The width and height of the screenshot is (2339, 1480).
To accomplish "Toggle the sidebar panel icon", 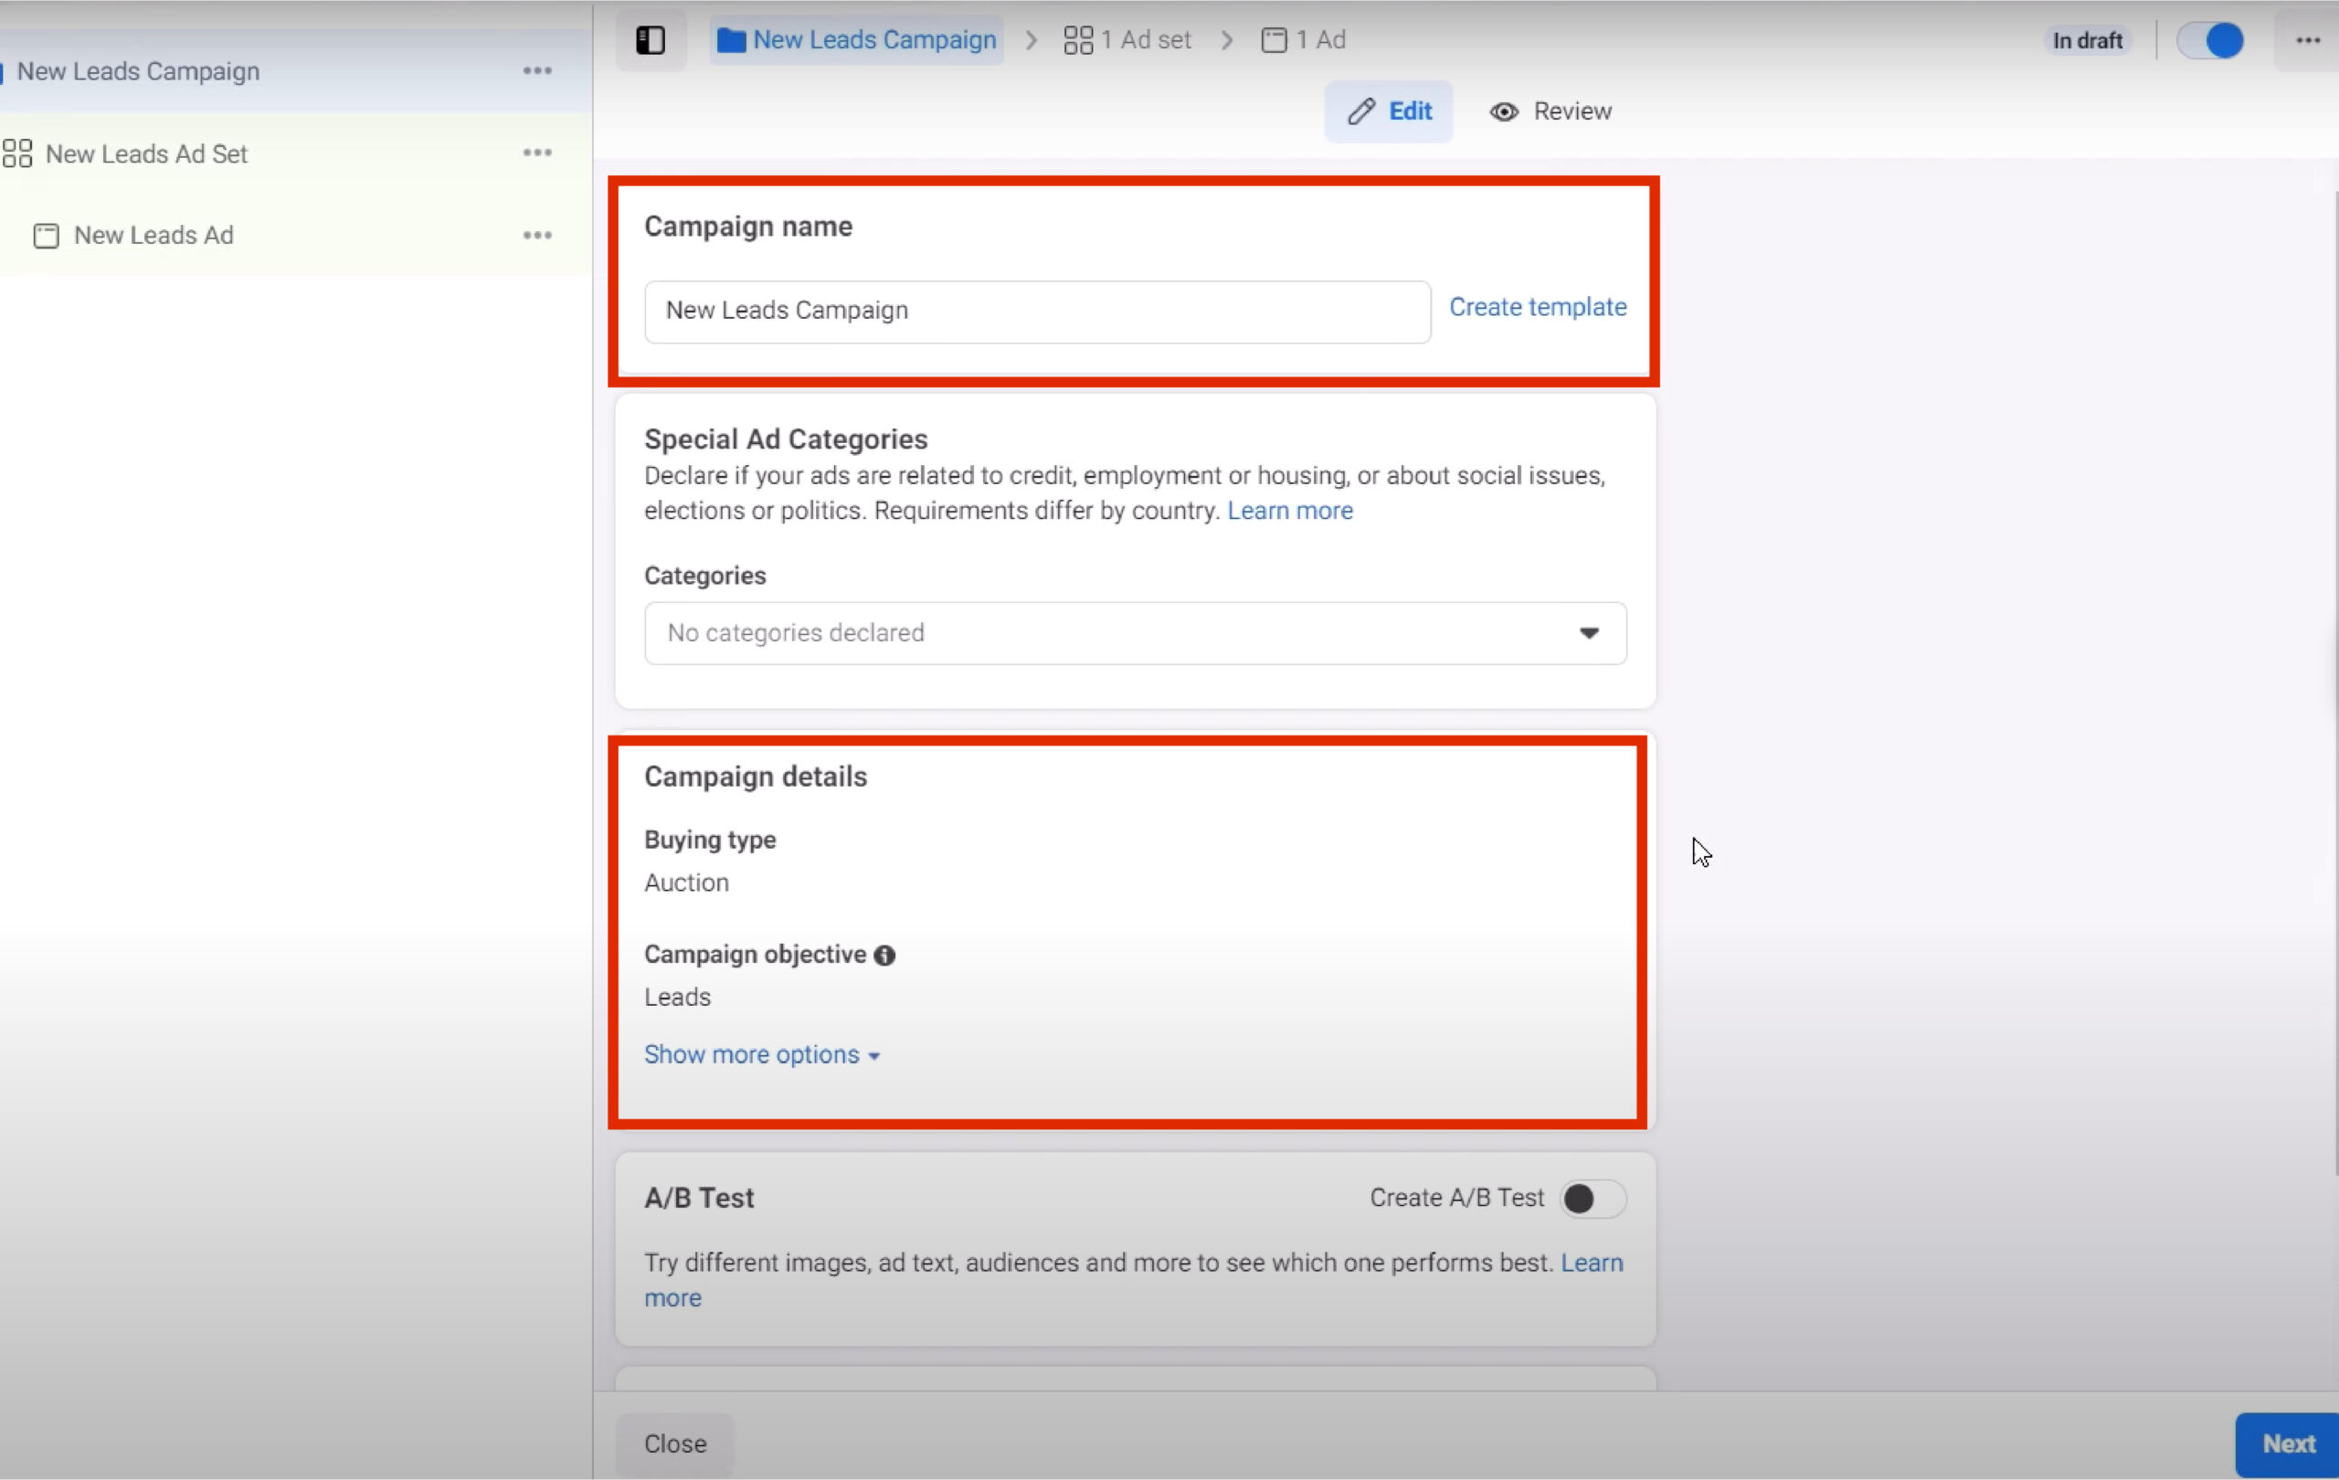I will coord(650,40).
